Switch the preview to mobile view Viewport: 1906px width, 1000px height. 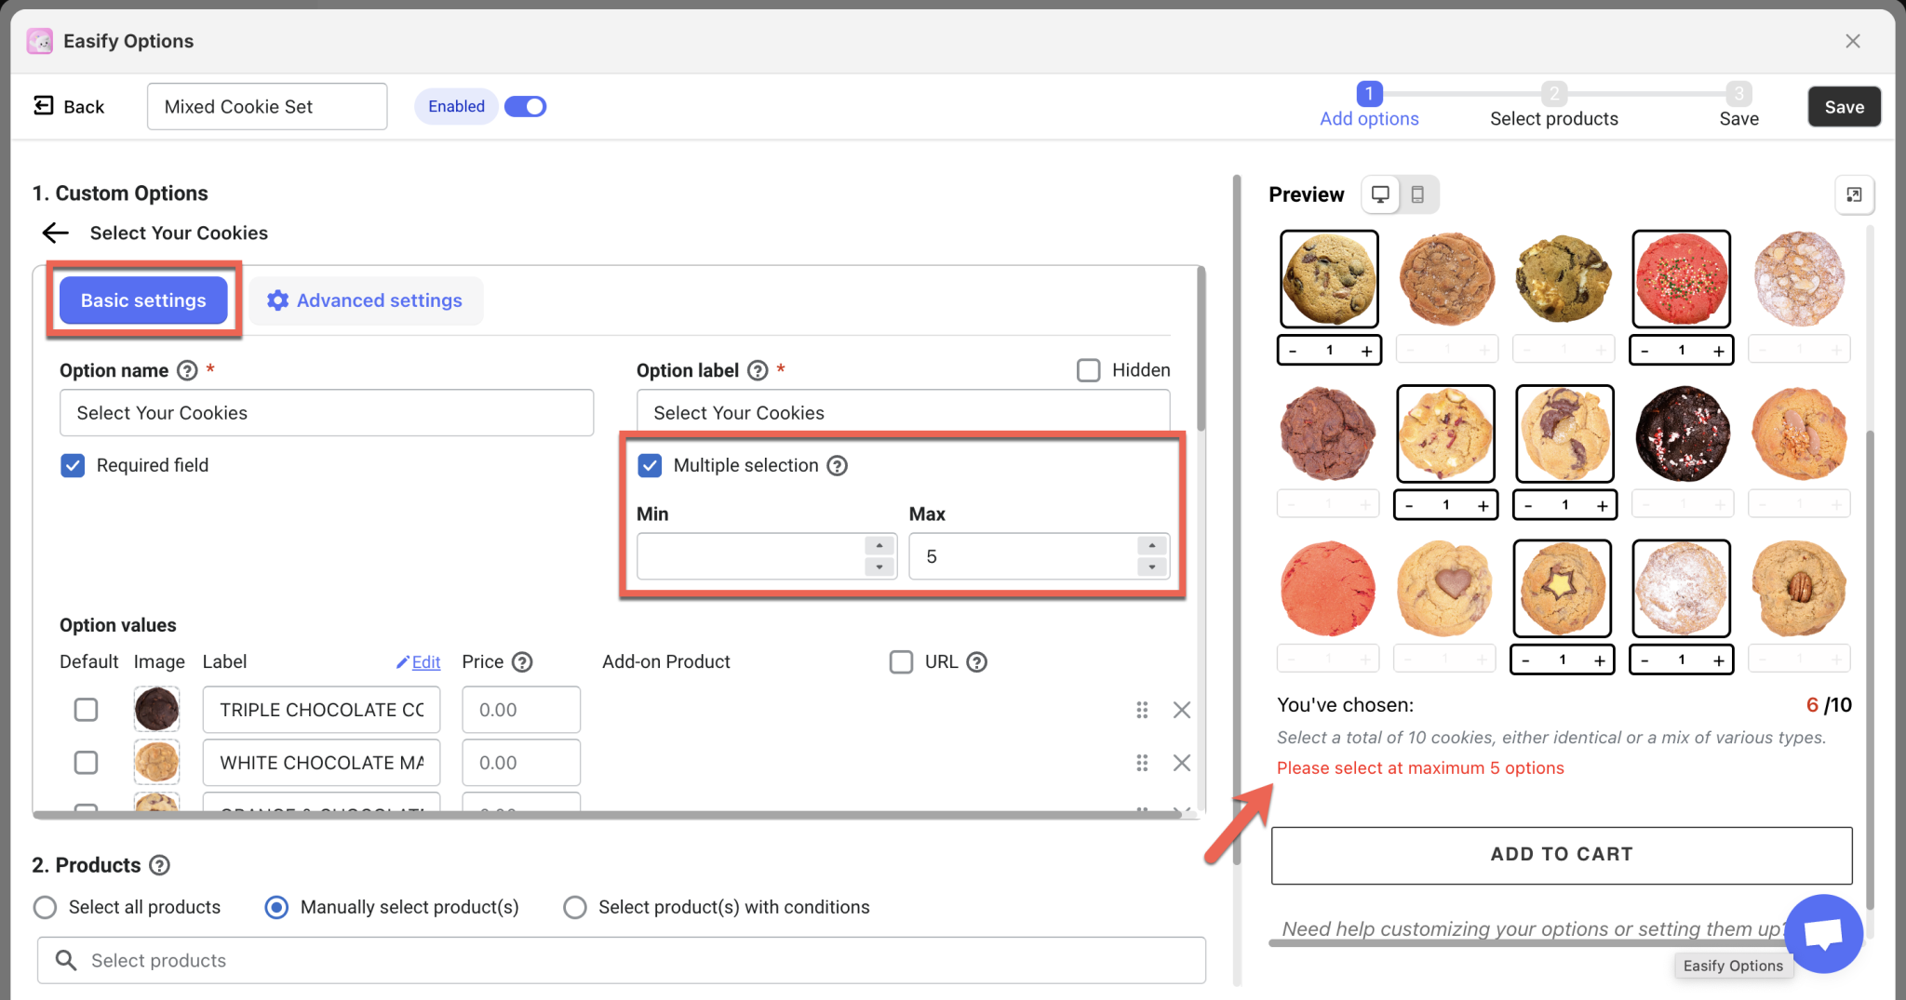[1417, 194]
